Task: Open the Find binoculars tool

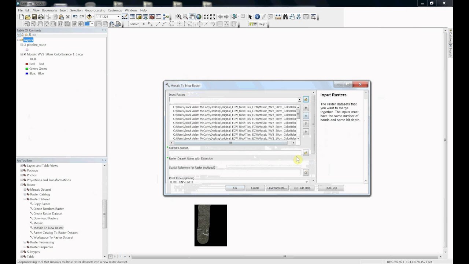Action: click(x=285, y=17)
